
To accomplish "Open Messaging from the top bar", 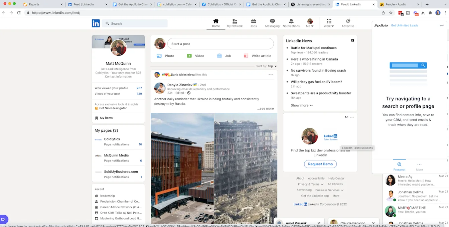I will tap(272, 23).
